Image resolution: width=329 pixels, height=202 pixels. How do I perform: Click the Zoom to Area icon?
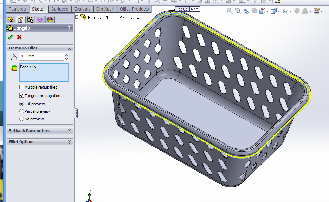tap(238, 11)
